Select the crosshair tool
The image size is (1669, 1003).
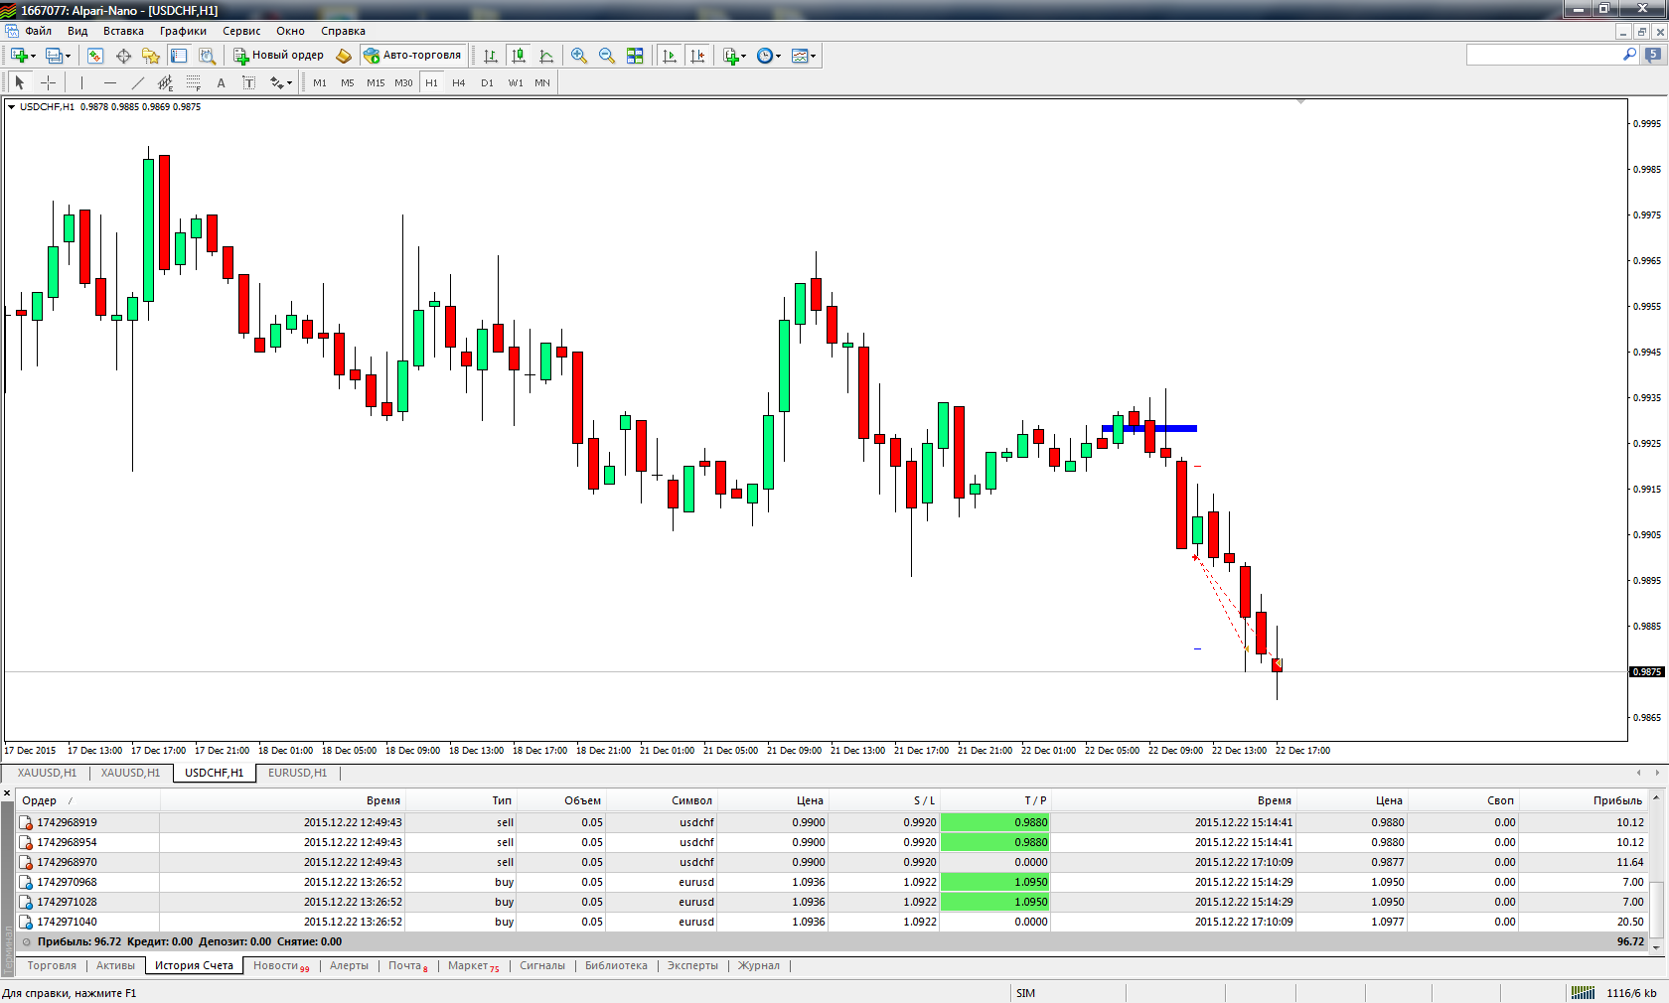pyautogui.click(x=48, y=82)
